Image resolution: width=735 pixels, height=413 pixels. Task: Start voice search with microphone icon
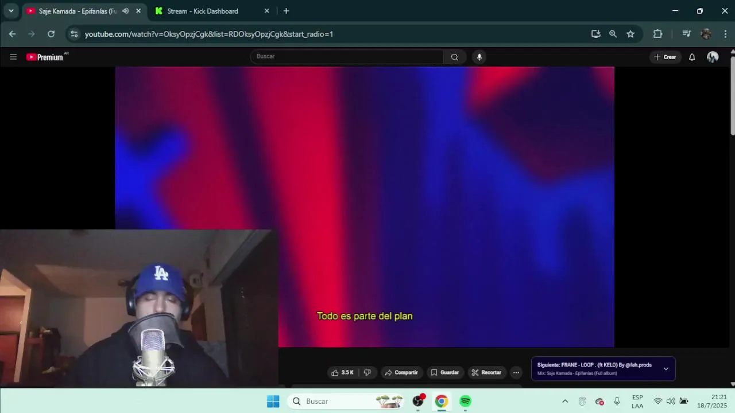(479, 57)
